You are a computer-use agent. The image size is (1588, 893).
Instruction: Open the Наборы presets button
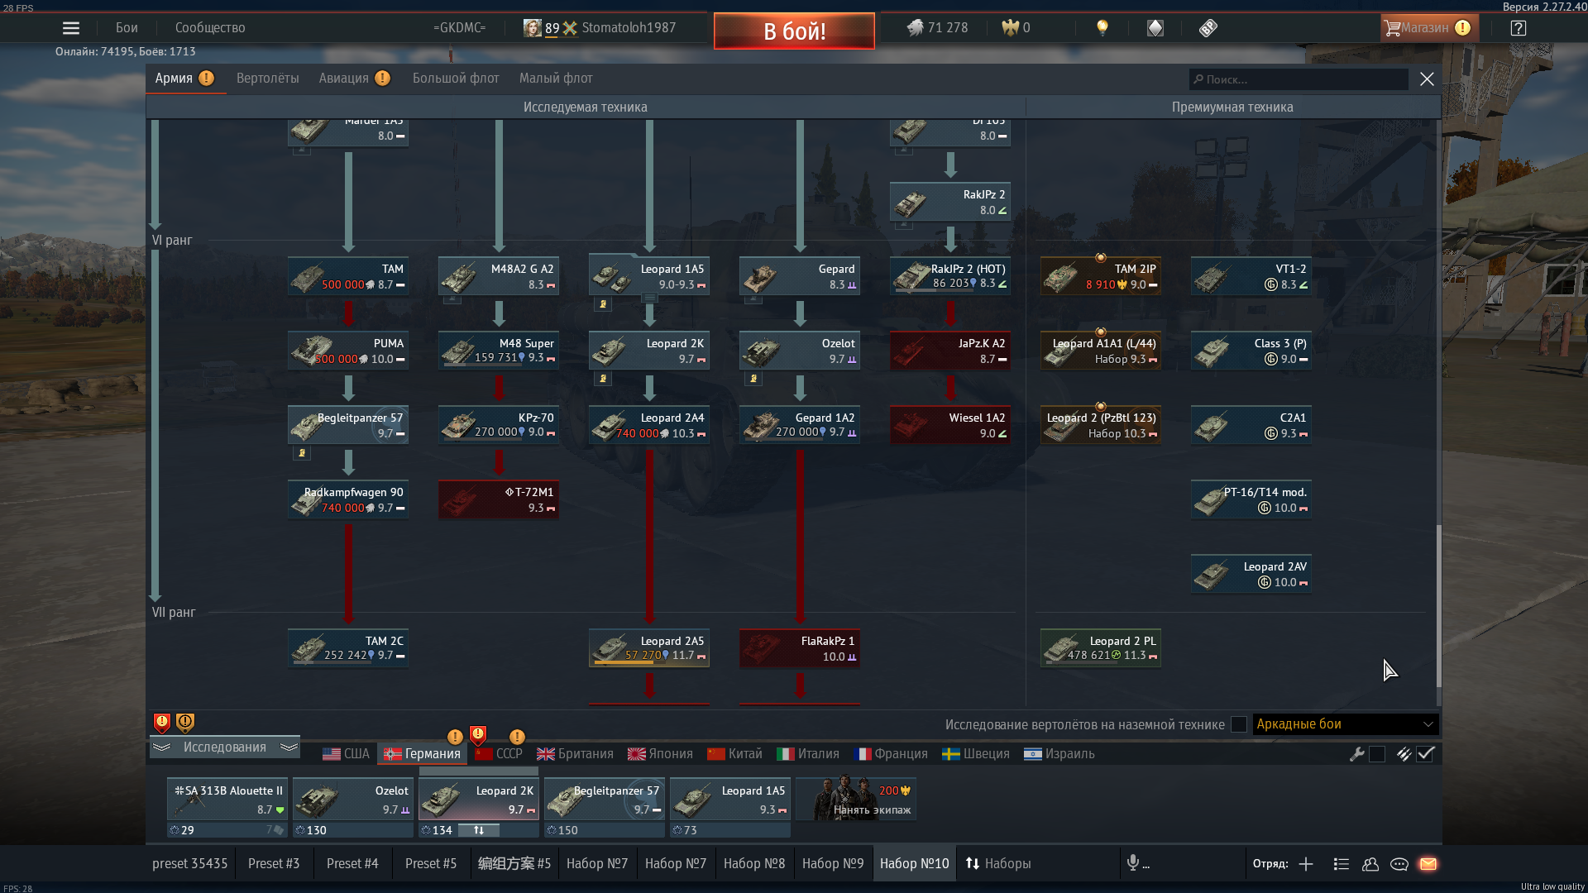(x=998, y=863)
